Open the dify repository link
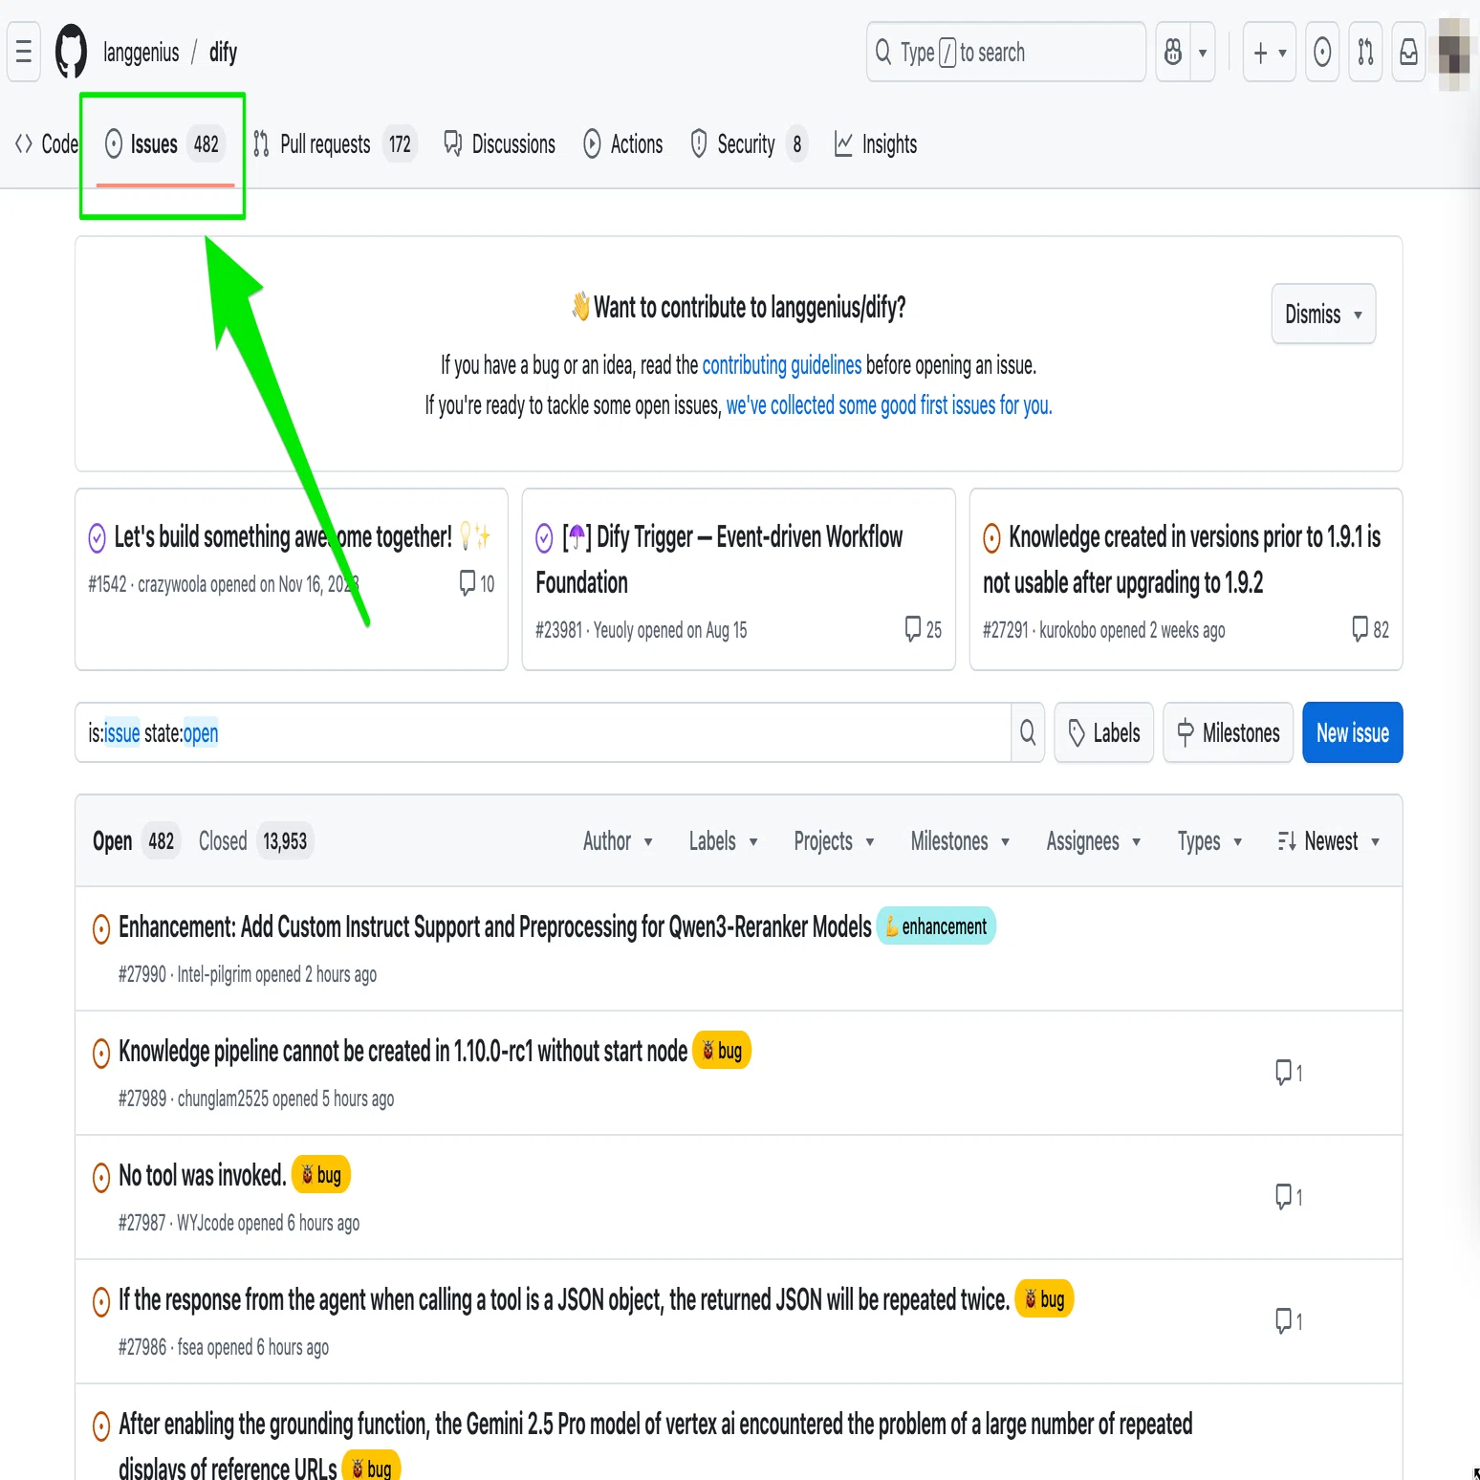Image resolution: width=1480 pixels, height=1480 pixels. 223,53
